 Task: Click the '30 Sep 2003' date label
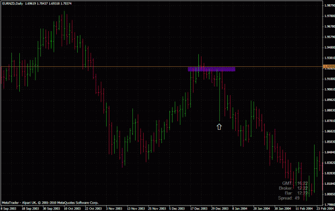click(51, 208)
